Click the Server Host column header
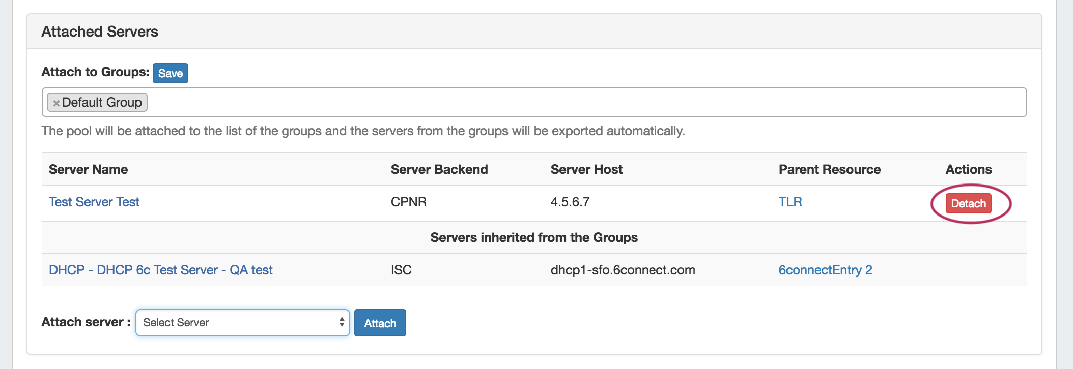 click(586, 169)
